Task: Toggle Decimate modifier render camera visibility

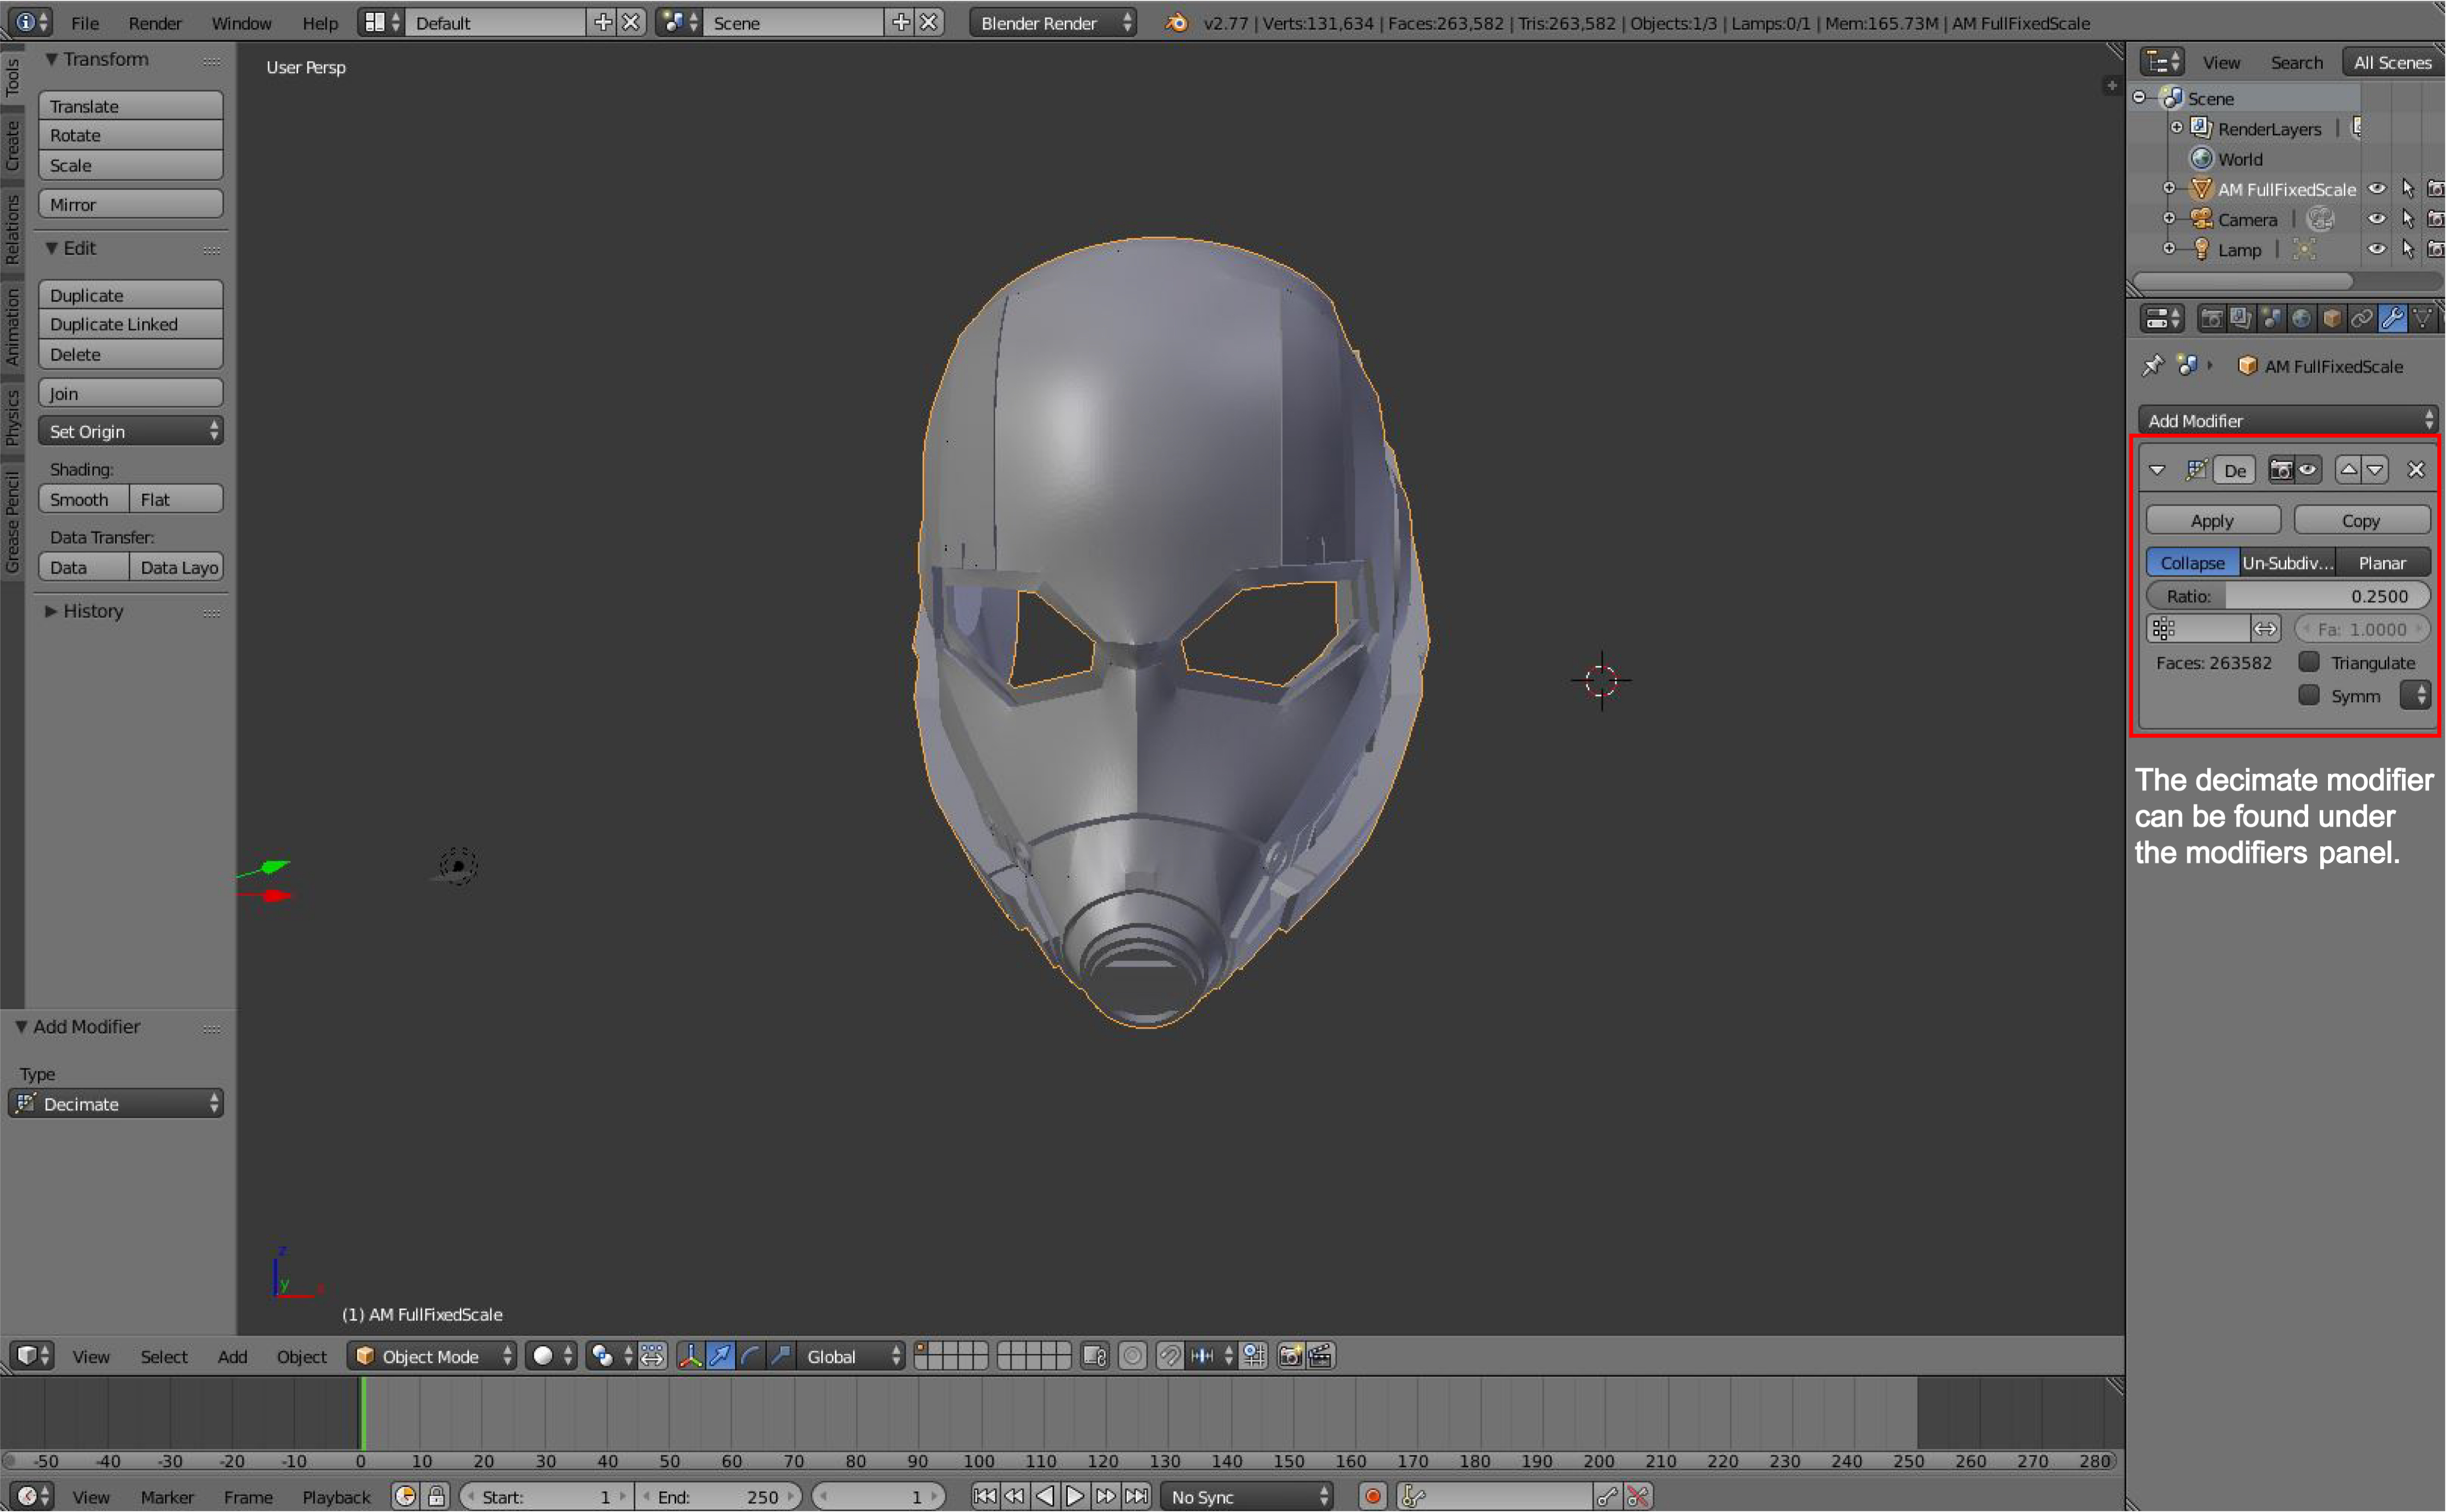Action: [x=2281, y=470]
